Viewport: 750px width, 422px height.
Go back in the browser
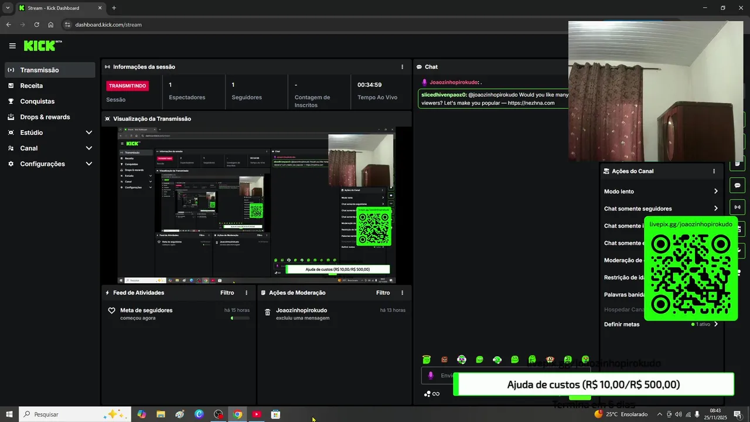click(x=8, y=25)
